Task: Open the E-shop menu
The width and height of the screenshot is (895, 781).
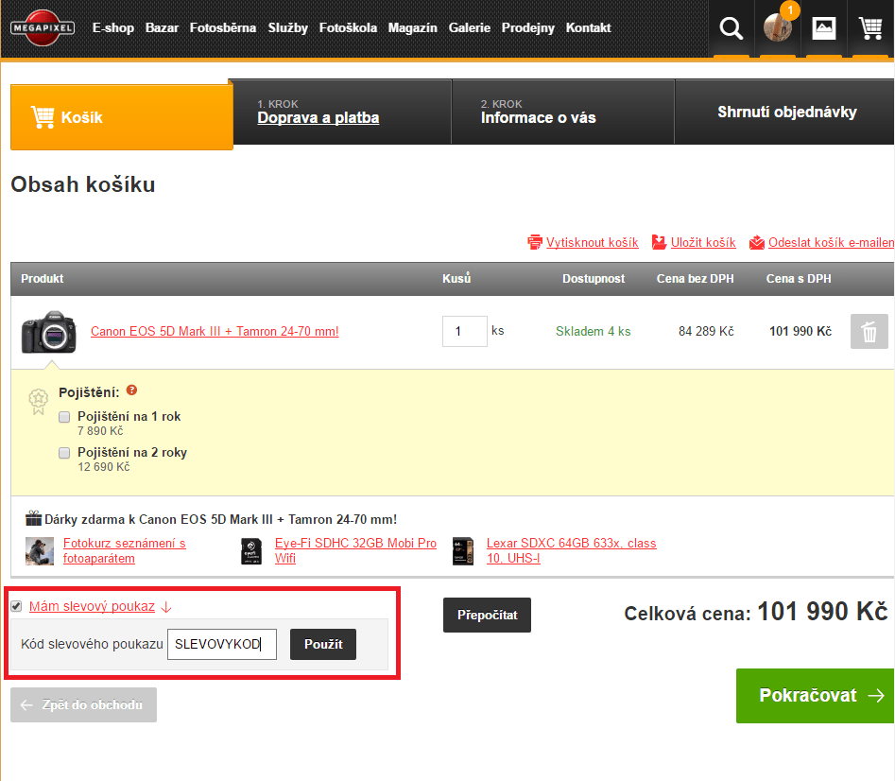Action: tap(113, 27)
